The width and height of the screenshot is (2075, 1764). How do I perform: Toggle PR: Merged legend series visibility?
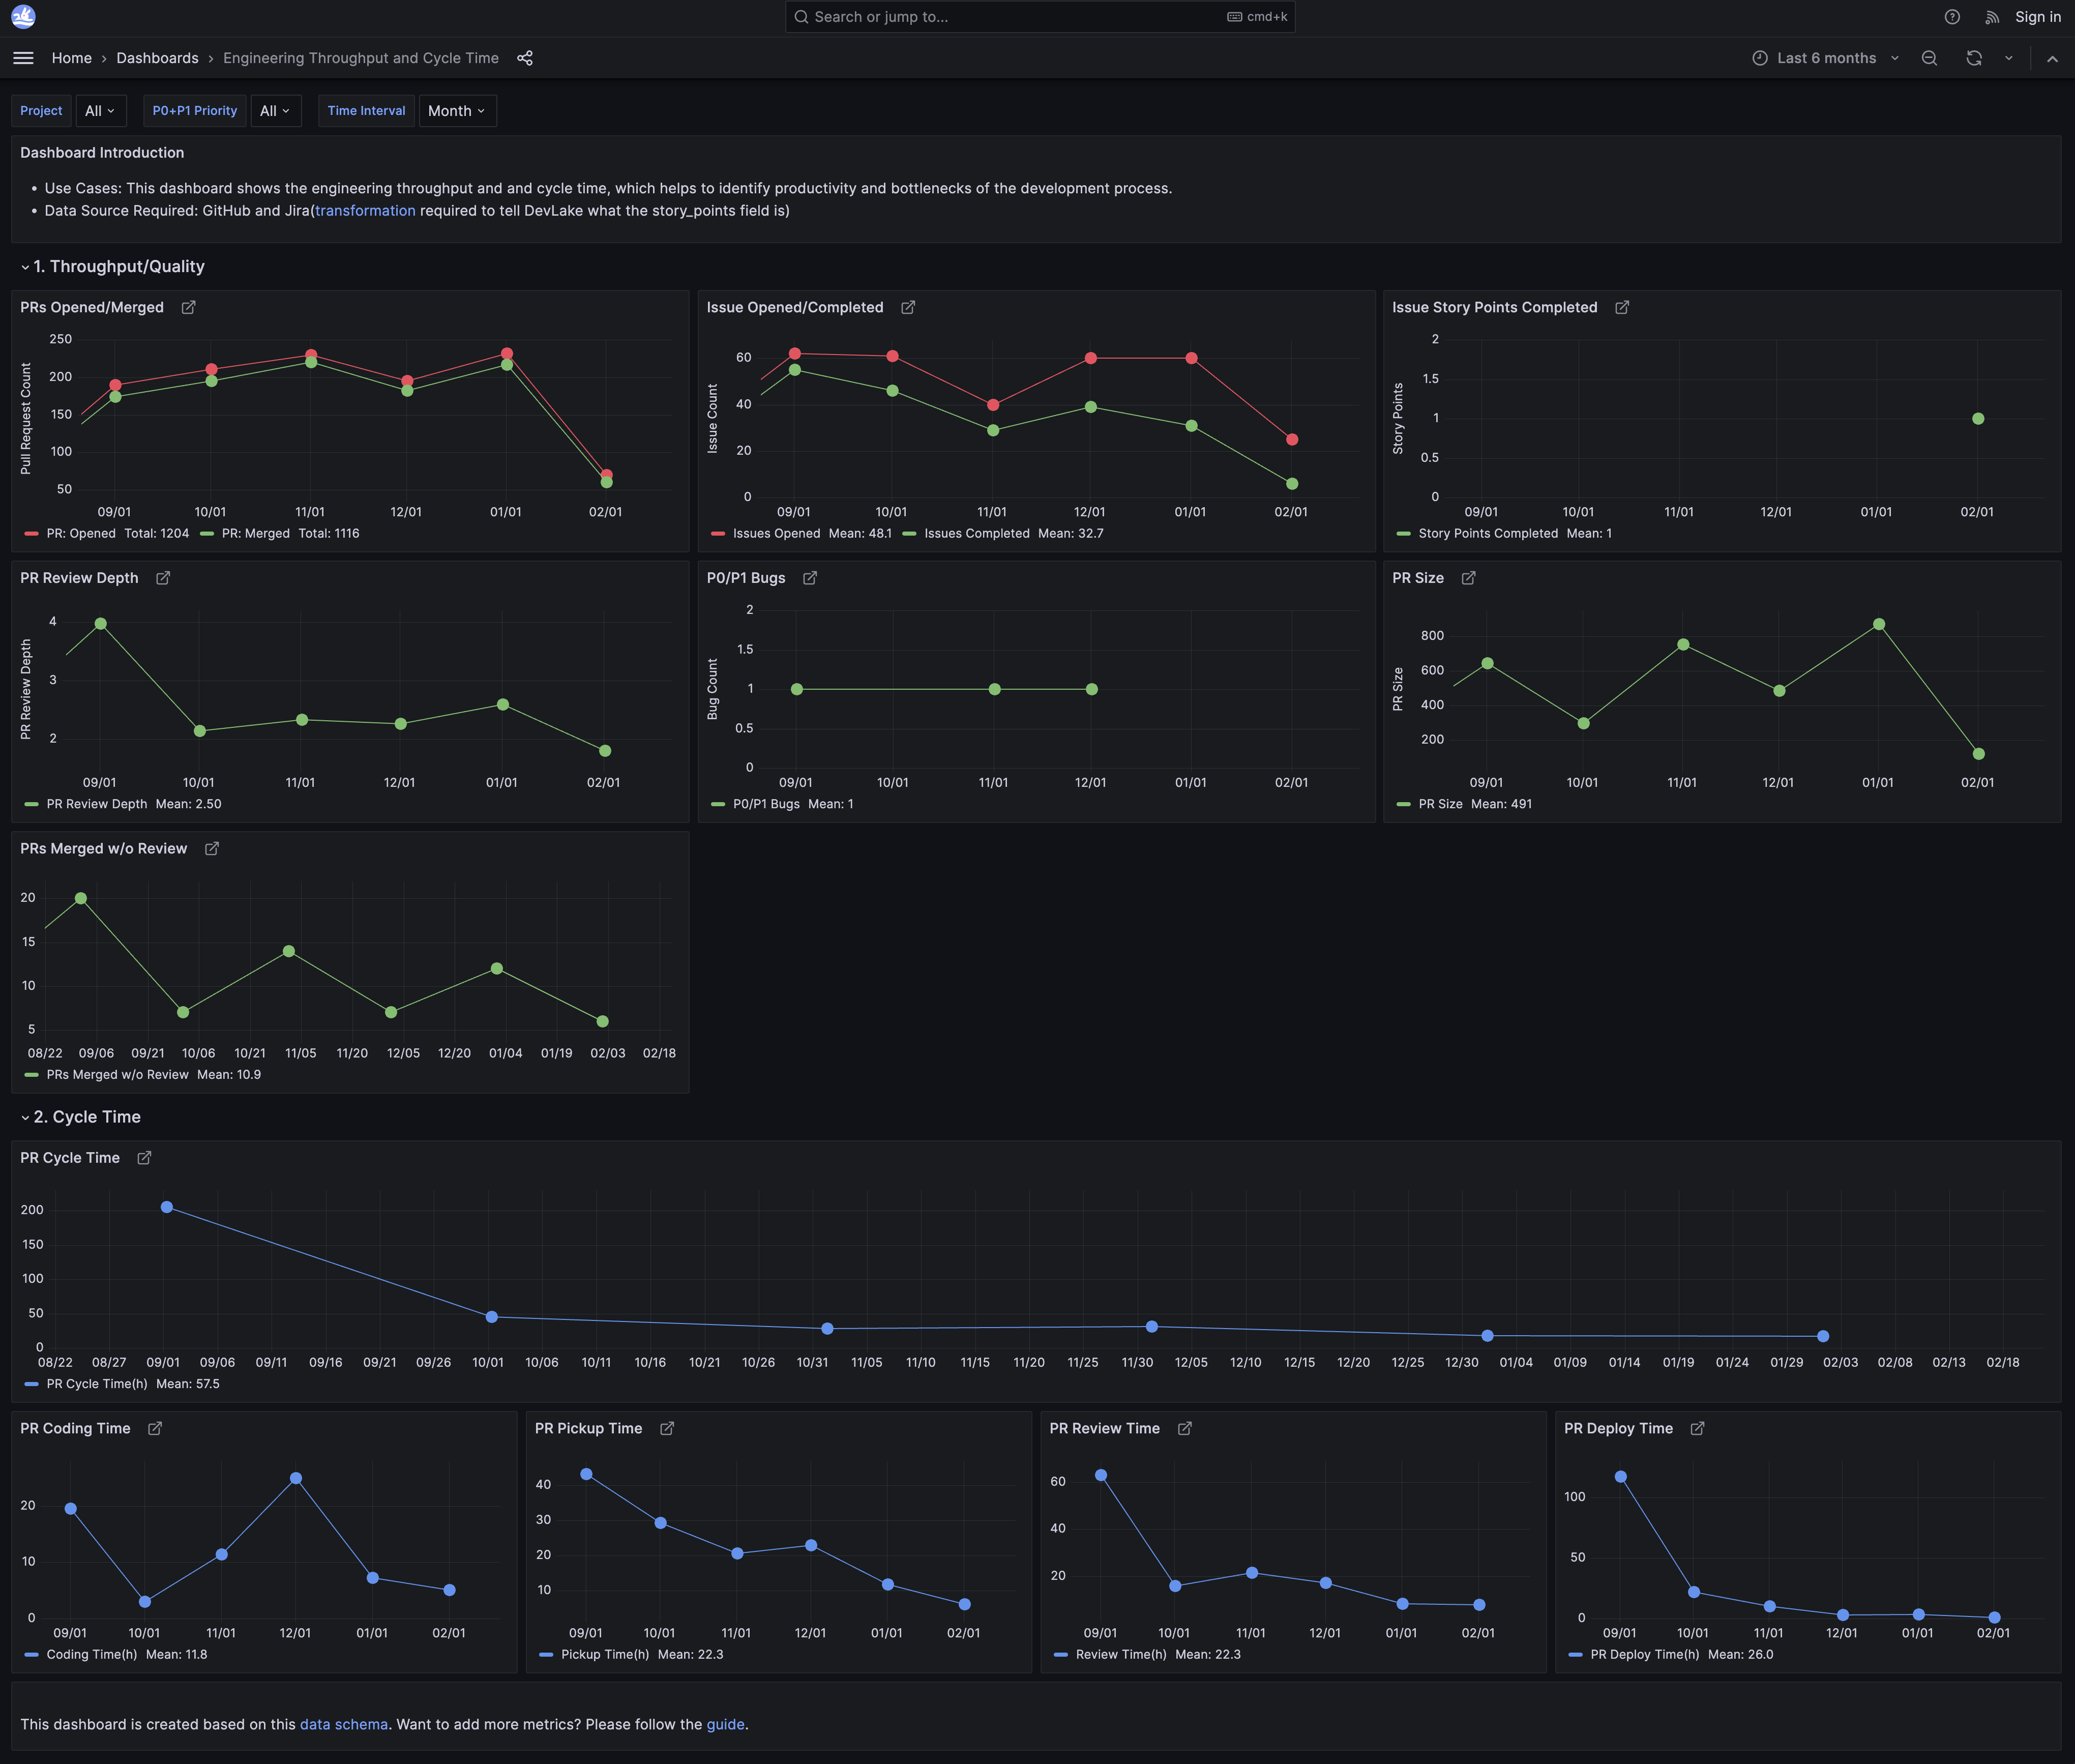255,534
